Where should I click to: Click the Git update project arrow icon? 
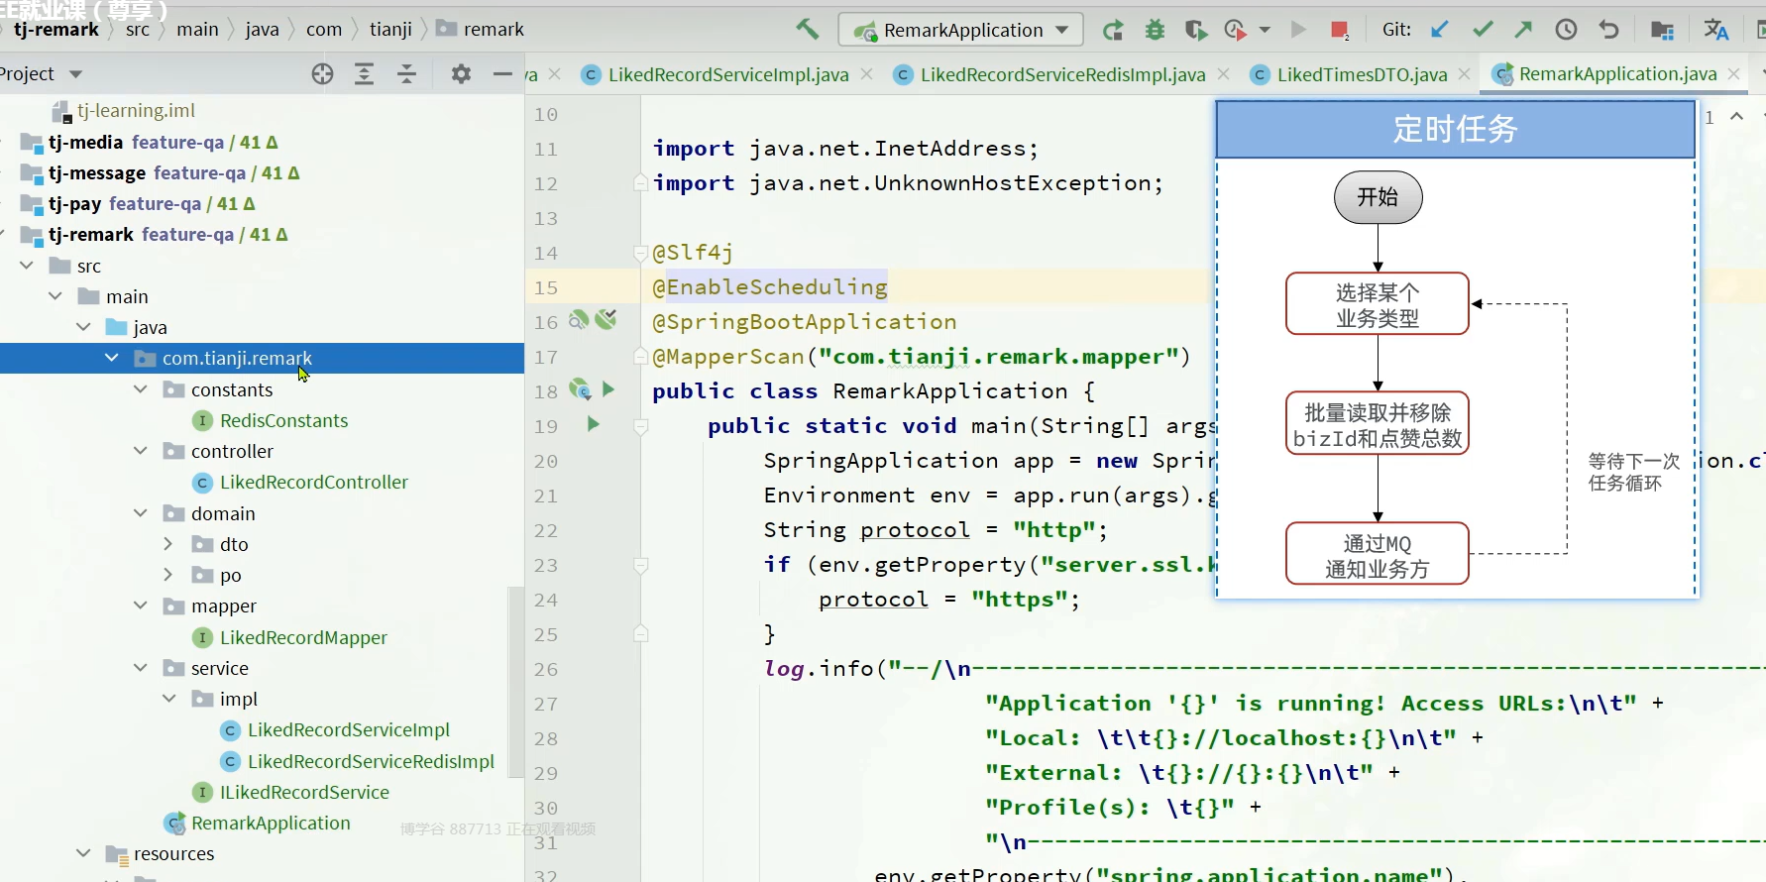[1440, 30]
